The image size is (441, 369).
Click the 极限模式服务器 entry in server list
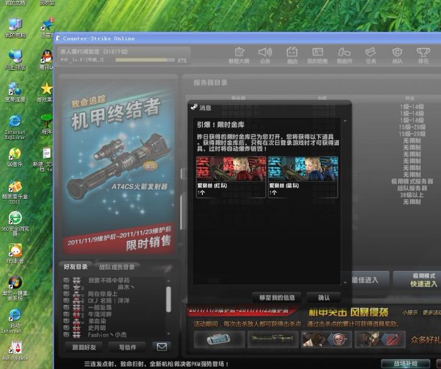coord(412,182)
